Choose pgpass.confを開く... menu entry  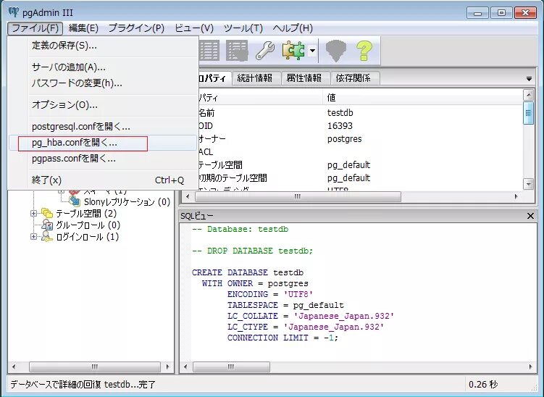pyautogui.click(x=103, y=159)
